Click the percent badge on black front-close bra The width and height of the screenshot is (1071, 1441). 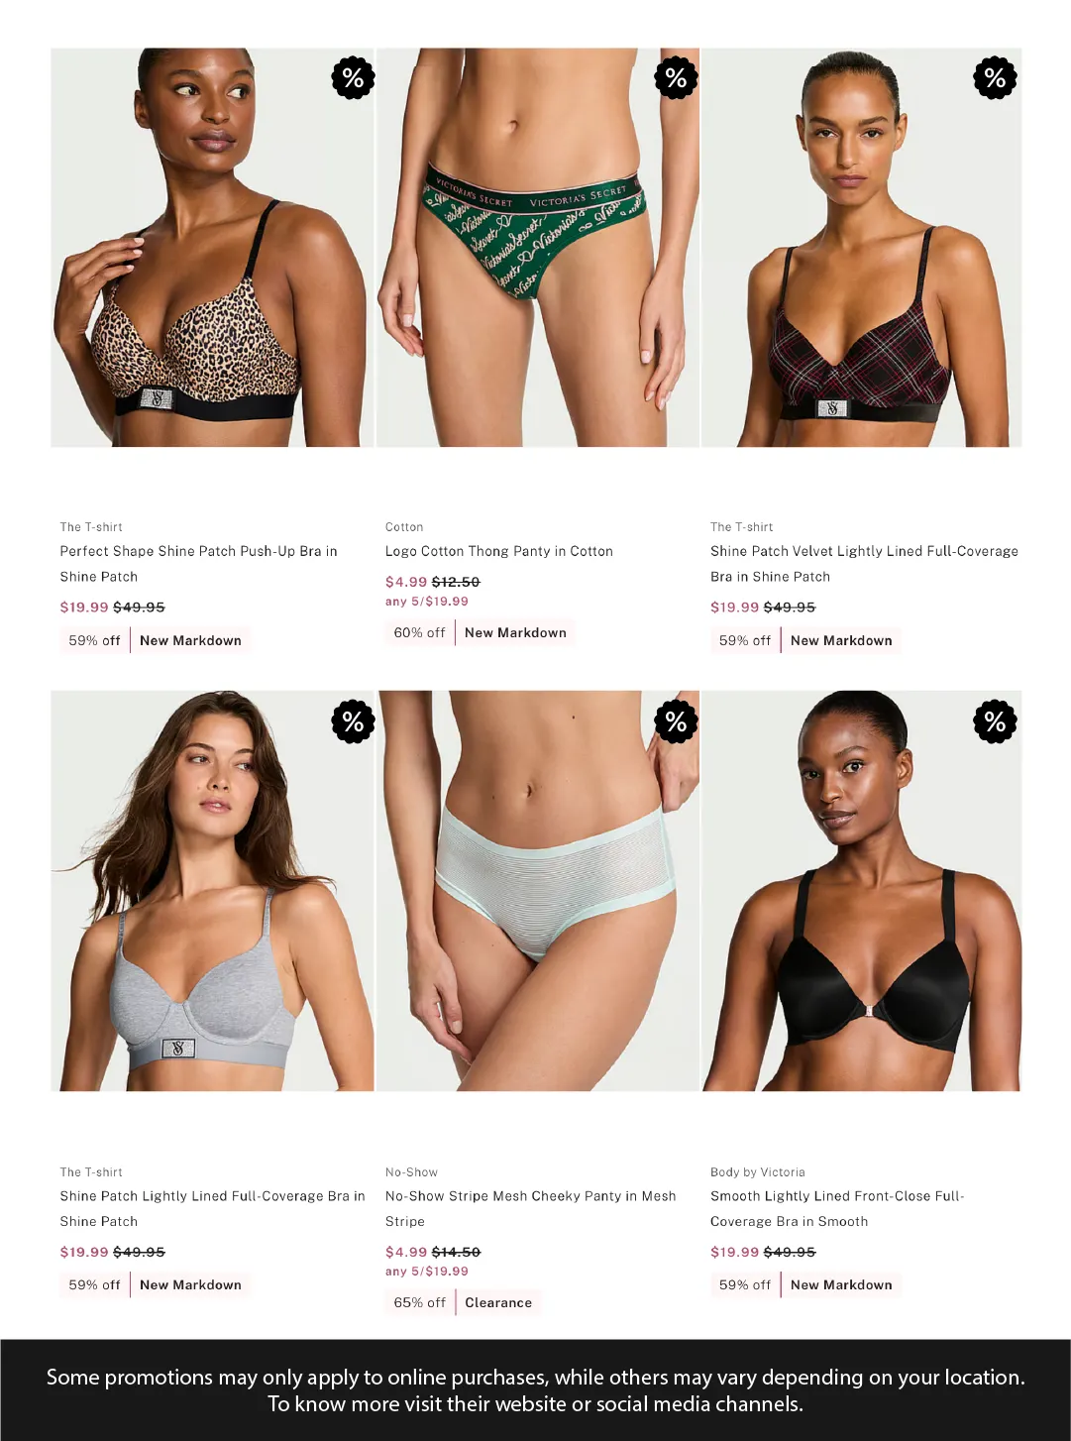(996, 721)
